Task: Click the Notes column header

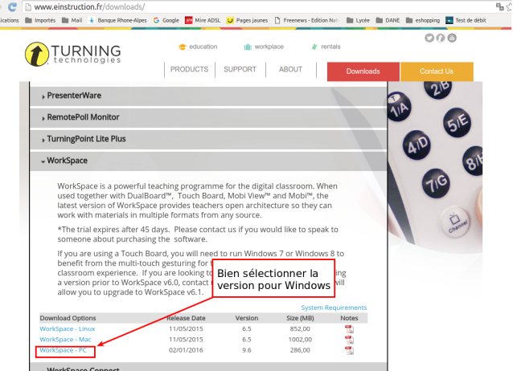Action: pos(349,318)
